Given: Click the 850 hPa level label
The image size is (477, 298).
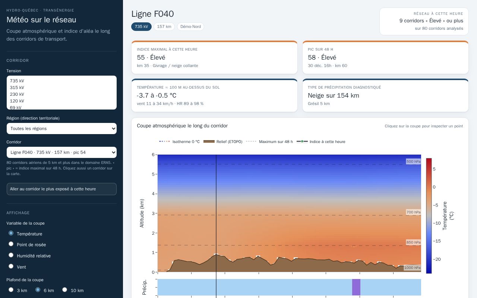Looking at the screenshot, I should [x=413, y=242].
